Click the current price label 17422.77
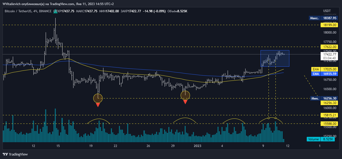The height and width of the screenshot is (159, 342). click(329, 54)
